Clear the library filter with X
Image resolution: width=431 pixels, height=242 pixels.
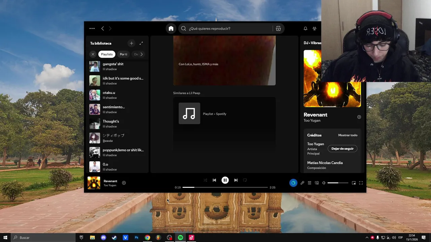(93, 54)
